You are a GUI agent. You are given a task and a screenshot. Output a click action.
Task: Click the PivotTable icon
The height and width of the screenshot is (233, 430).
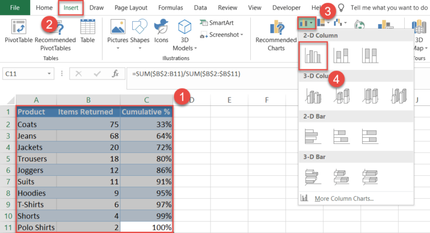[x=18, y=28]
